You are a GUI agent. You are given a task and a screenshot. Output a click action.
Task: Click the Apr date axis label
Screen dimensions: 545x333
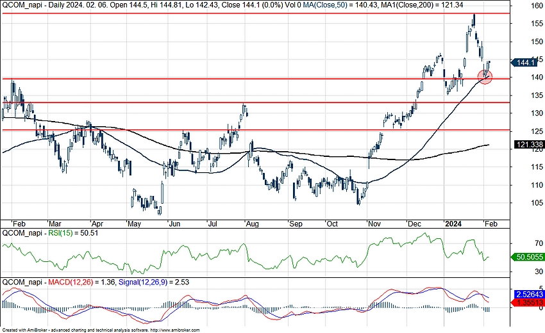tap(98, 224)
